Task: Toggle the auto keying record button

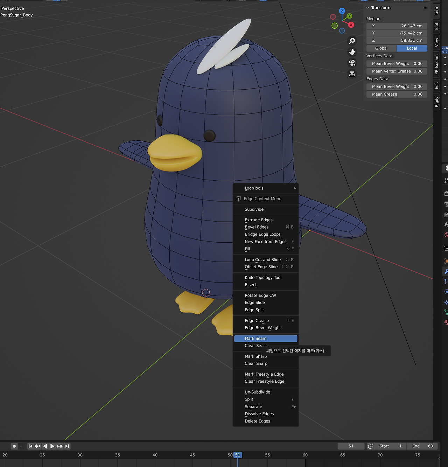Action: [14, 446]
